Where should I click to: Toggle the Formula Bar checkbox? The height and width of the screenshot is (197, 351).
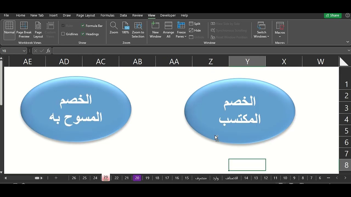pyautogui.click(x=83, y=26)
